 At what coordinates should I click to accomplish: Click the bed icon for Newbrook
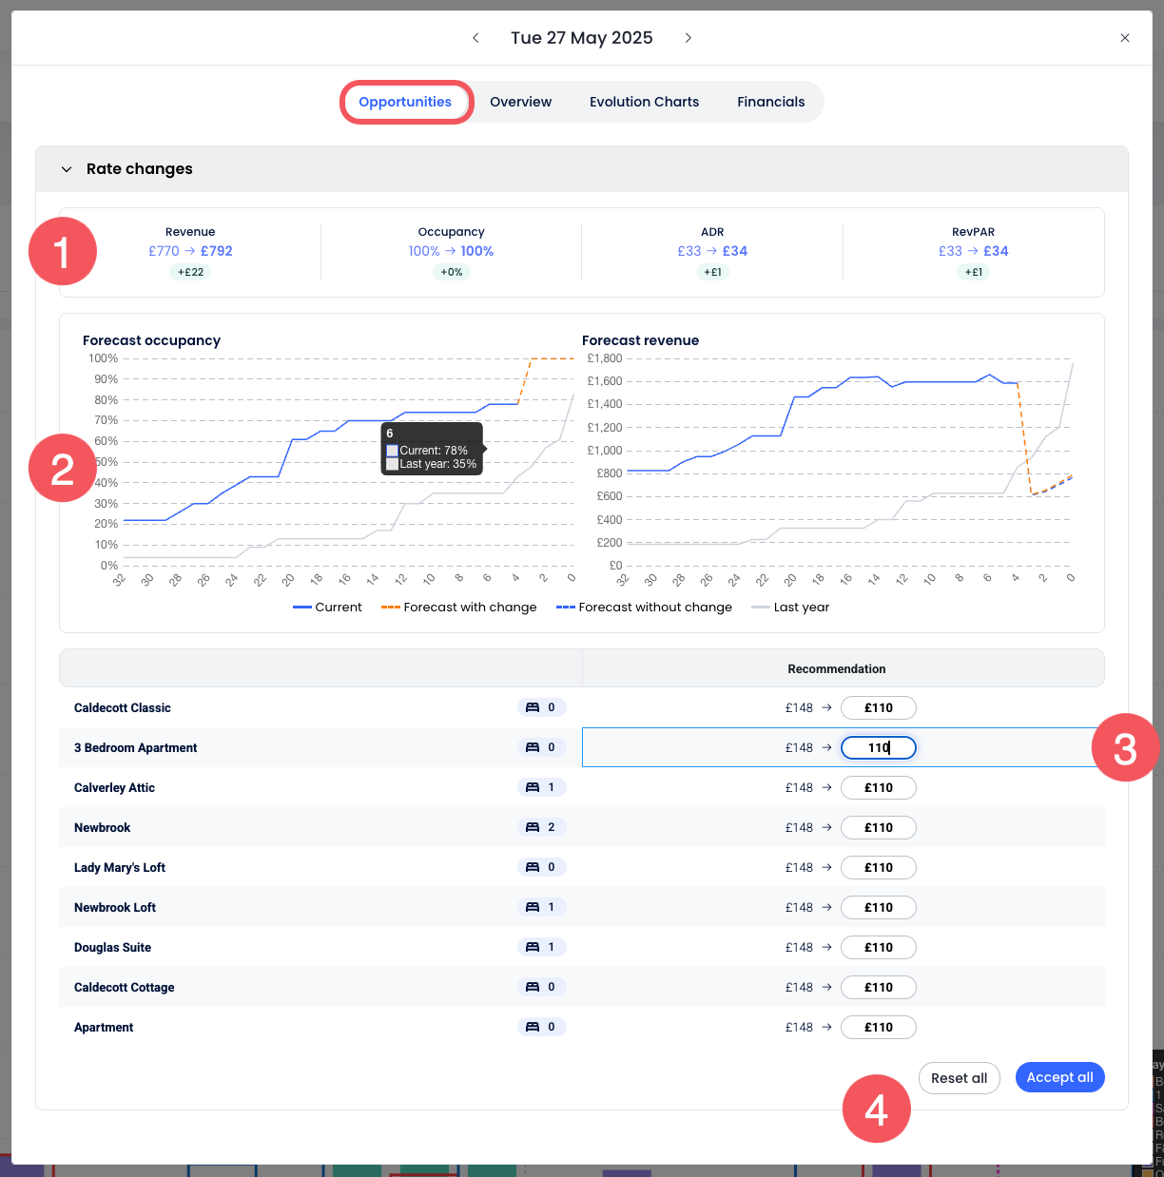coord(533,827)
